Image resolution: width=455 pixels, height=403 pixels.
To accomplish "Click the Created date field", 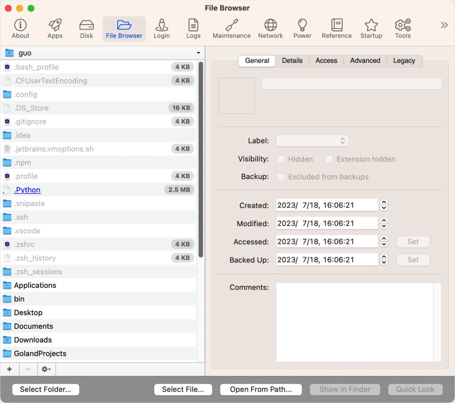I will click(327, 205).
